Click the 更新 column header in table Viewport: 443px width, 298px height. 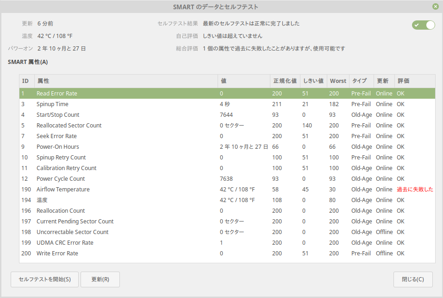pos(384,81)
